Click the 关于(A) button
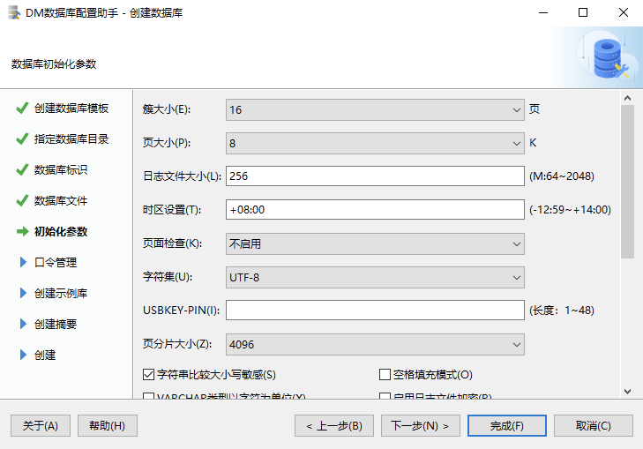Image resolution: width=643 pixels, height=449 pixels. 41,426
